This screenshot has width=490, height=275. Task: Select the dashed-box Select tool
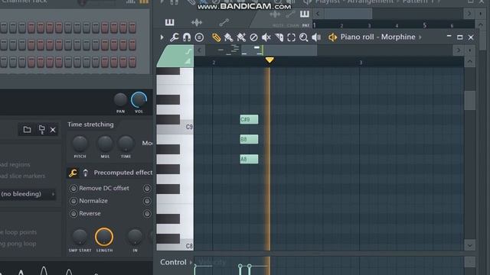tap(291, 37)
